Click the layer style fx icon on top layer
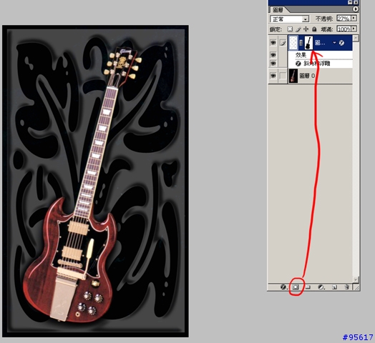 [342, 43]
